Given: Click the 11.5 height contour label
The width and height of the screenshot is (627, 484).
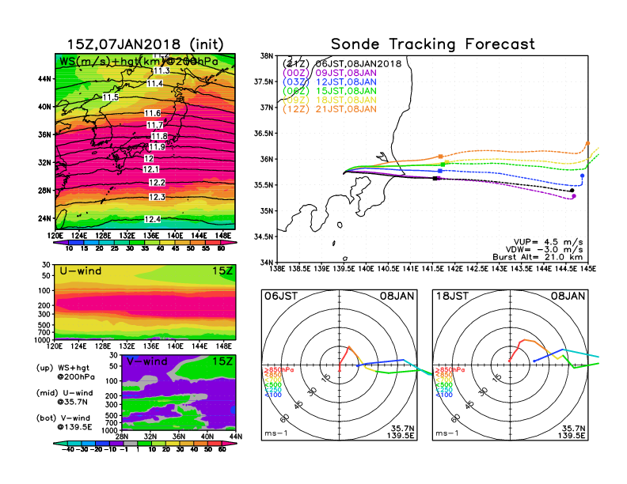Looking at the screenshot, I should [110, 97].
